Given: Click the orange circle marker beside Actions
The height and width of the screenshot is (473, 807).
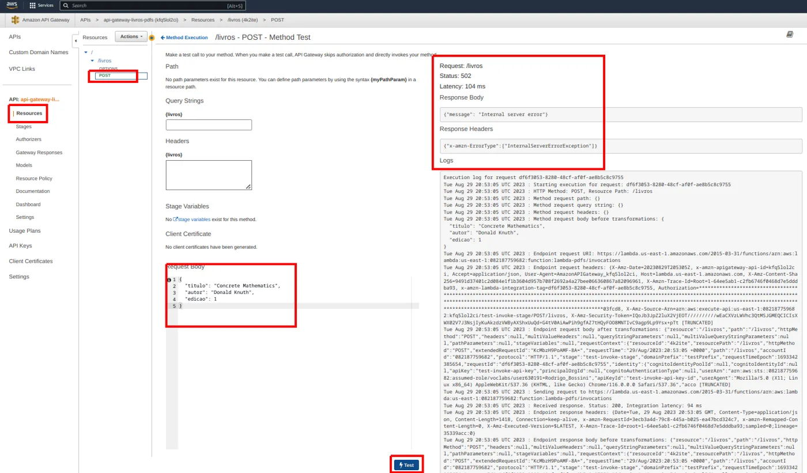Looking at the screenshot, I should pyautogui.click(x=152, y=38).
